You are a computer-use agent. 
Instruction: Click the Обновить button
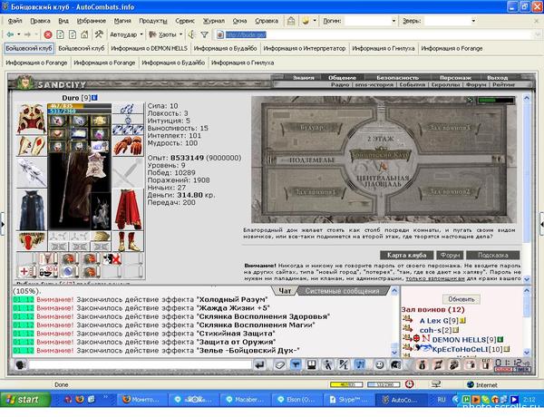click(x=461, y=299)
